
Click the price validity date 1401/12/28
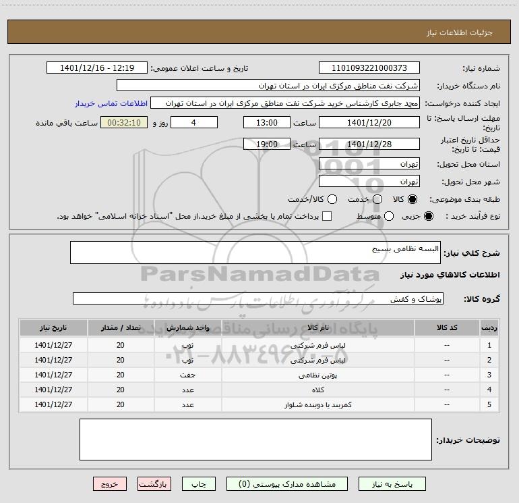click(x=369, y=144)
